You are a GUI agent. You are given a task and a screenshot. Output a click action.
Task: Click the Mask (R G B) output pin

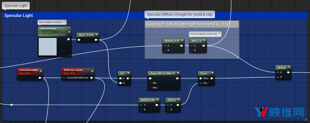(x=96, y=40)
